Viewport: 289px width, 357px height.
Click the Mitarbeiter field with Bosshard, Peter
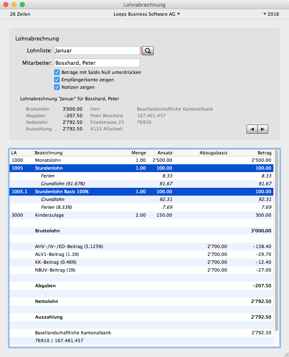click(x=97, y=63)
